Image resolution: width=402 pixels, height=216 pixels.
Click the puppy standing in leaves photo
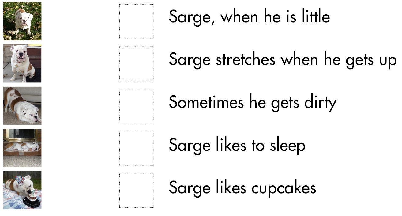22,21
